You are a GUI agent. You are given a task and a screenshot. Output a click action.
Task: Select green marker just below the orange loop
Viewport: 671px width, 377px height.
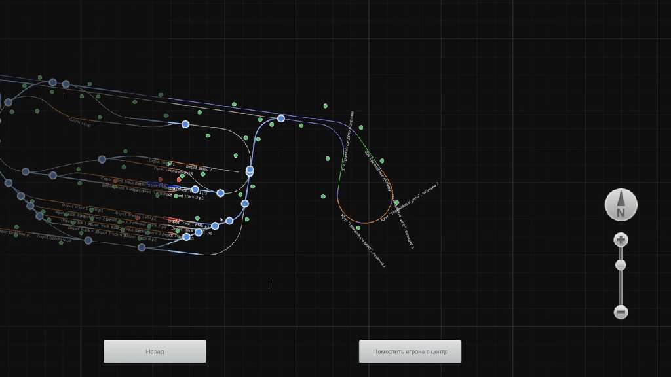tap(358, 228)
